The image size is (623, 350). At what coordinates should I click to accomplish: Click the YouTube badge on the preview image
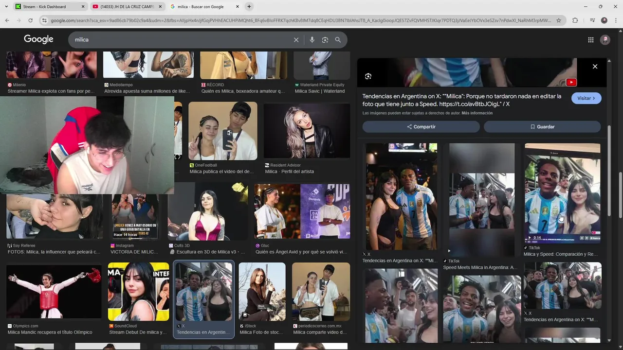click(x=571, y=82)
